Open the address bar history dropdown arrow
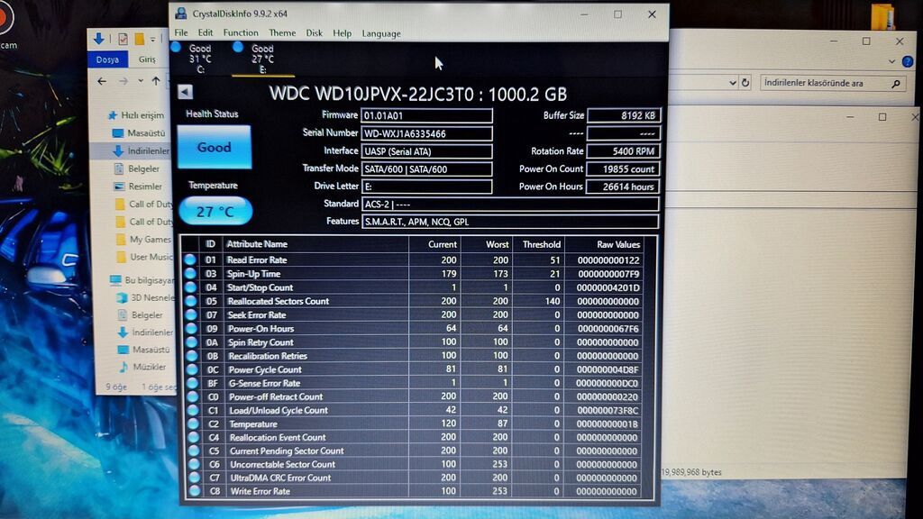The image size is (923, 519). click(x=732, y=83)
